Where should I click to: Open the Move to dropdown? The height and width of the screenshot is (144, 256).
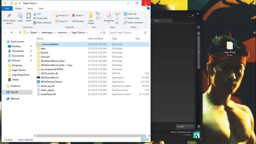[x=62, y=15]
